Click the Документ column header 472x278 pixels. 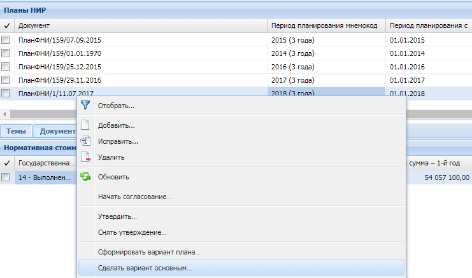coord(141,25)
